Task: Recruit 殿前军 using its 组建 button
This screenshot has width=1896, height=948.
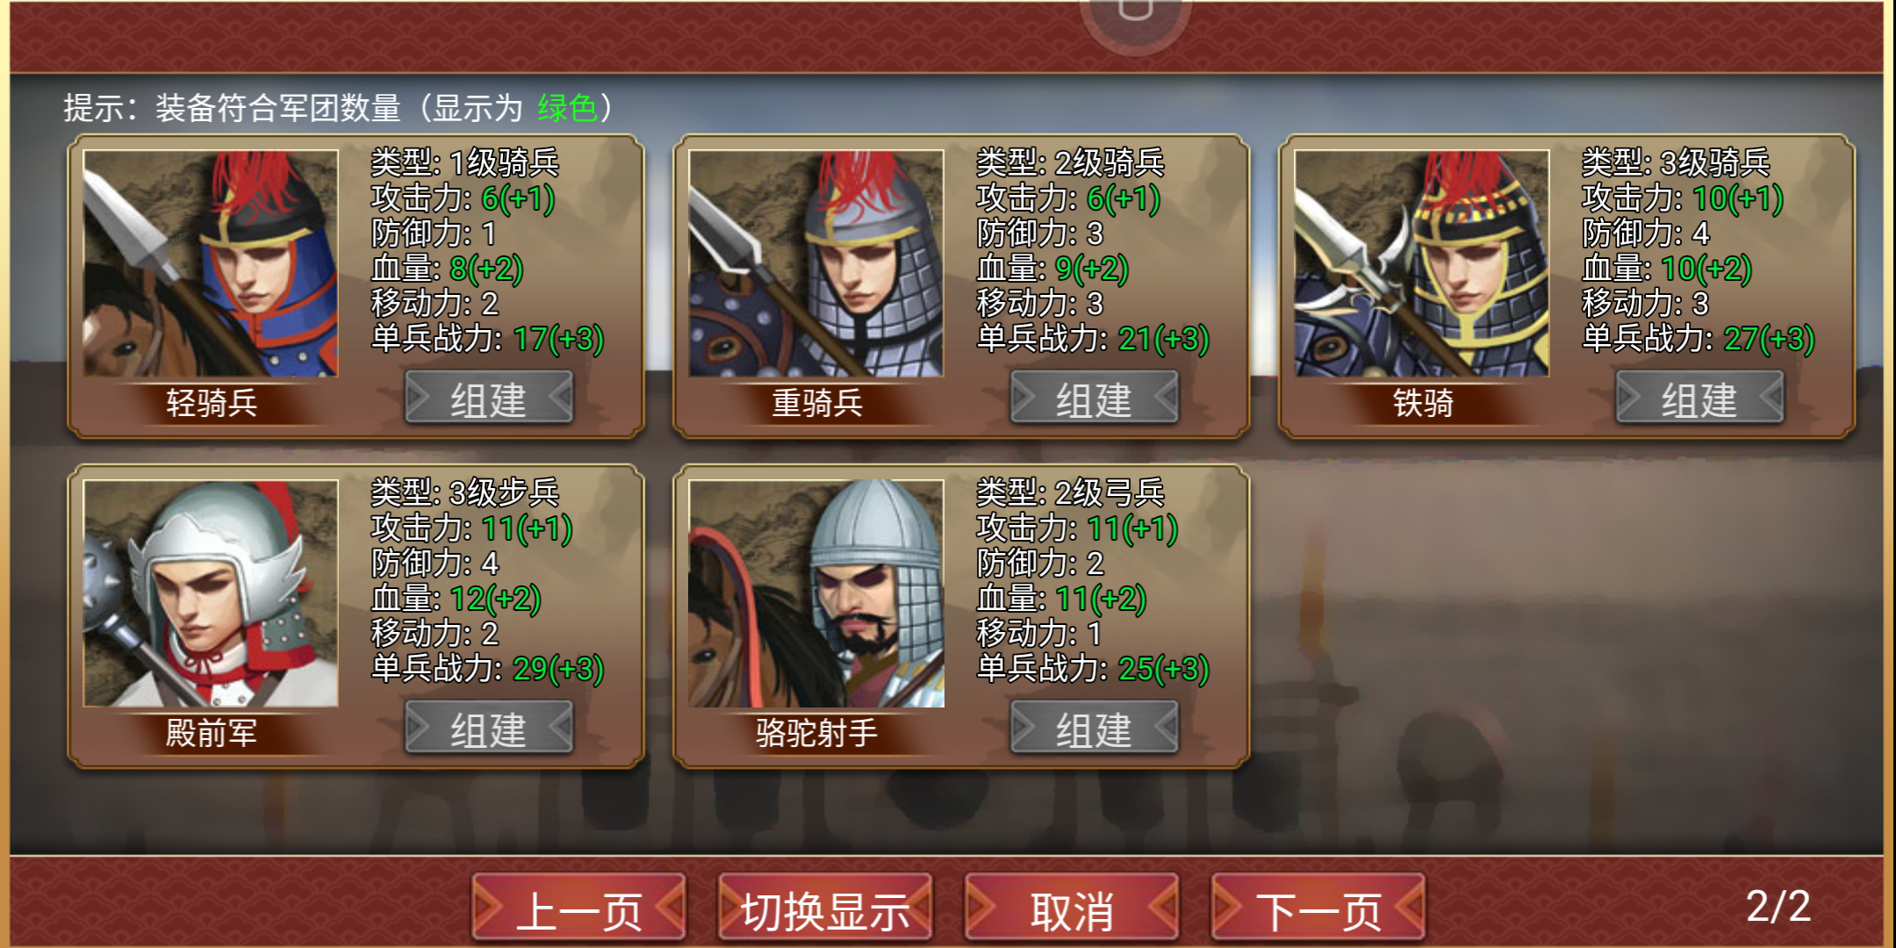Action: point(488,728)
